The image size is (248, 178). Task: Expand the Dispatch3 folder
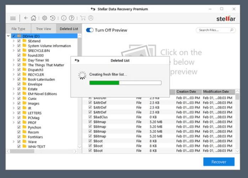(14, 70)
